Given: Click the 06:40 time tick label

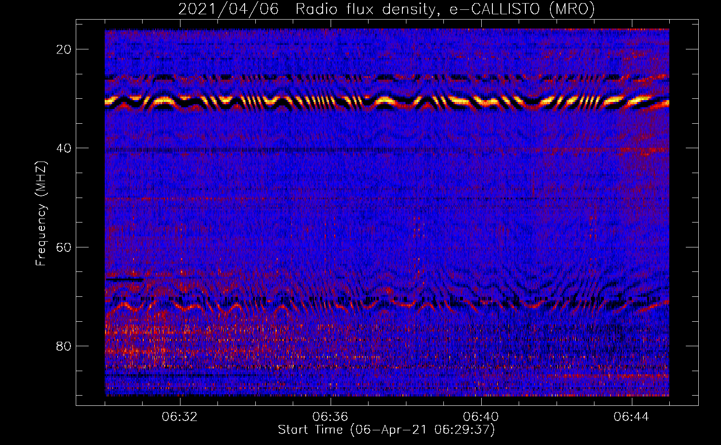Looking at the screenshot, I should point(481,417).
